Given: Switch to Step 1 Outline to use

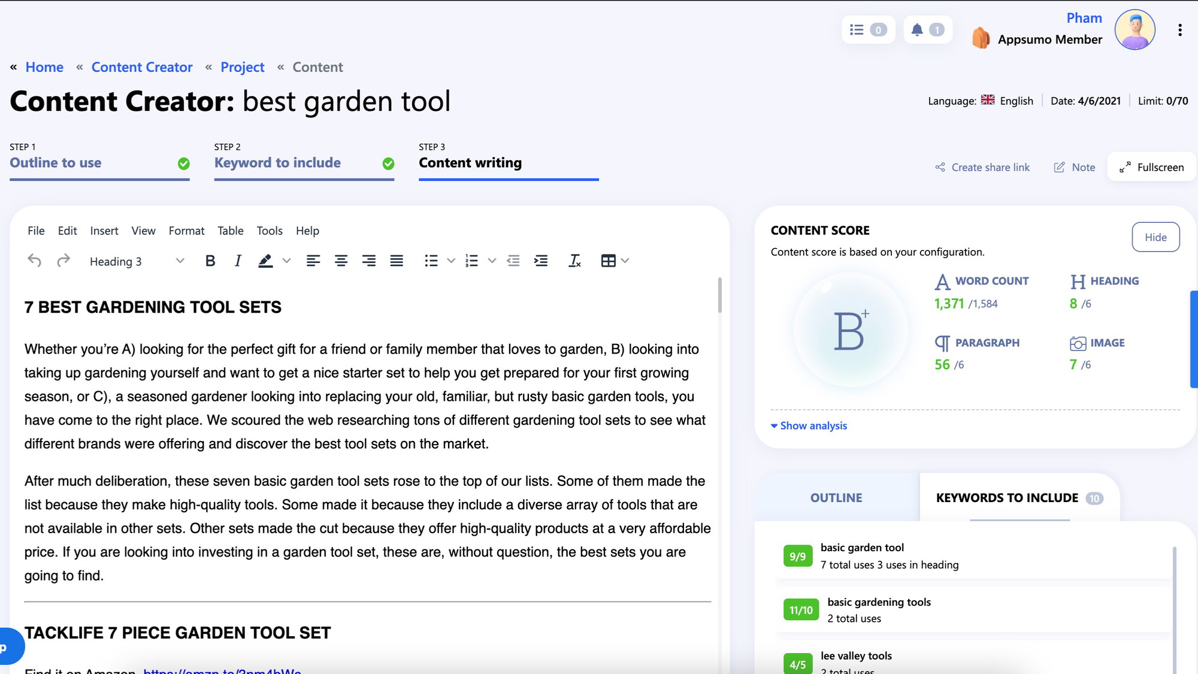Looking at the screenshot, I should 99,162.
